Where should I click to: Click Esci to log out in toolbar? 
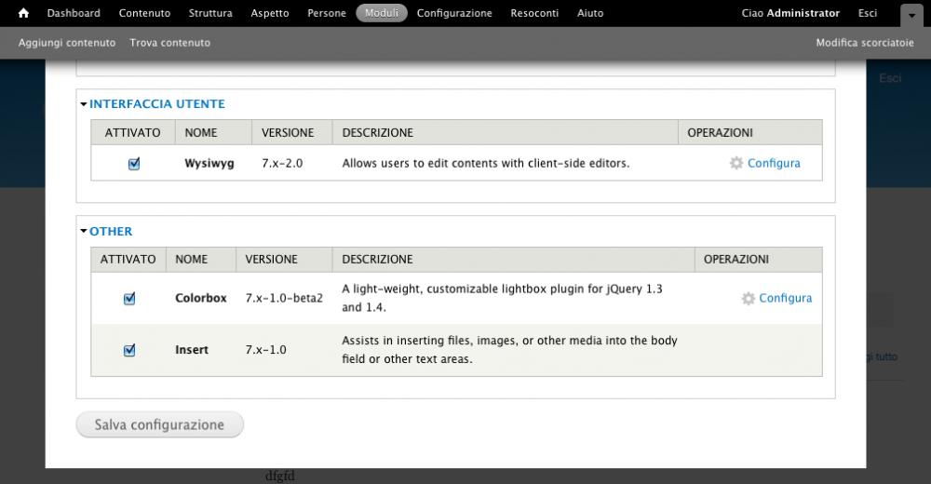click(868, 13)
